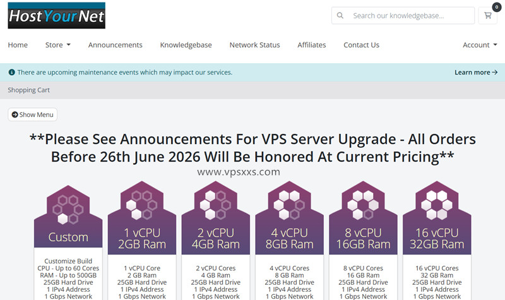Go to the Home page
Screen dimensions: 505x300
point(18,45)
